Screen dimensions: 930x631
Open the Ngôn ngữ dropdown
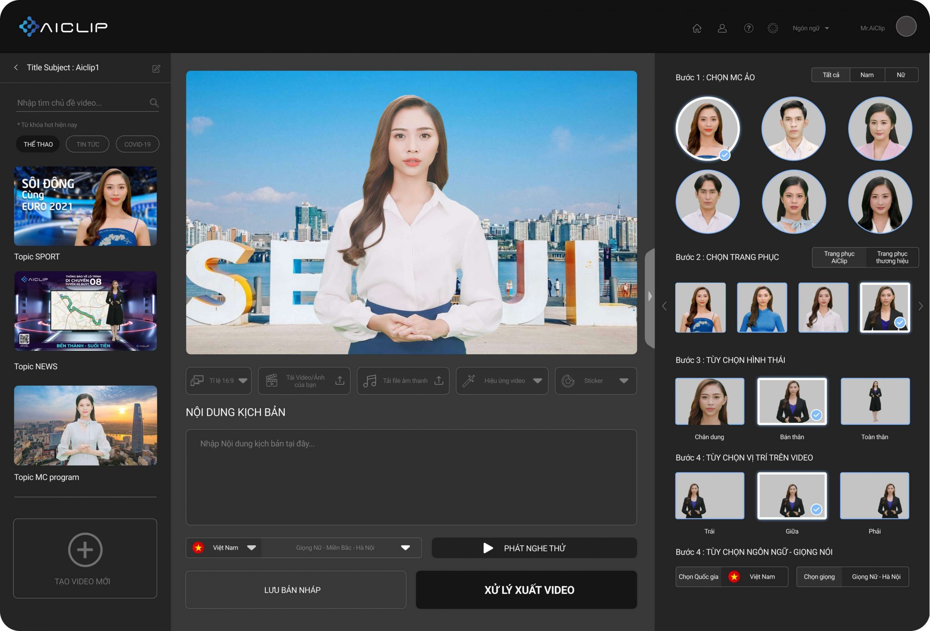click(x=811, y=28)
